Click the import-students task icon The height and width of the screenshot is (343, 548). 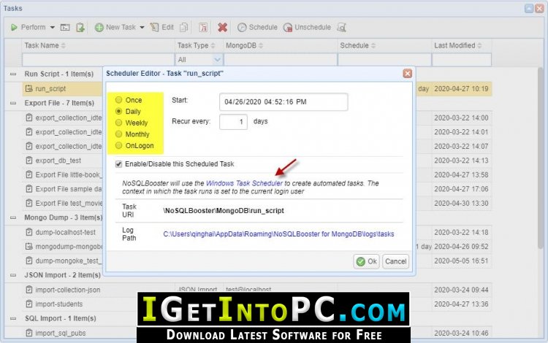[x=29, y=304]
